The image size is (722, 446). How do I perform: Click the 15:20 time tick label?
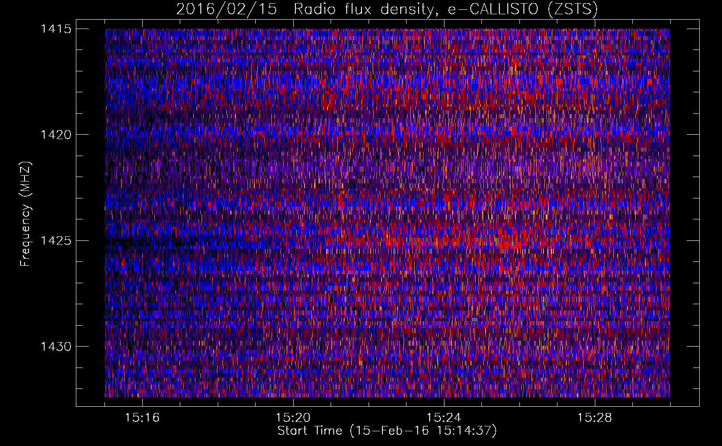[x=293, y=418]
